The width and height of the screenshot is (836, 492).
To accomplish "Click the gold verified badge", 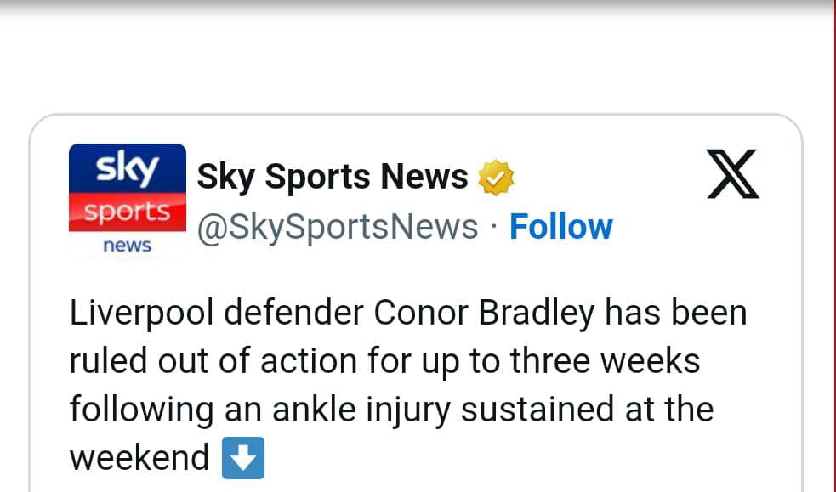I will 496,178.
